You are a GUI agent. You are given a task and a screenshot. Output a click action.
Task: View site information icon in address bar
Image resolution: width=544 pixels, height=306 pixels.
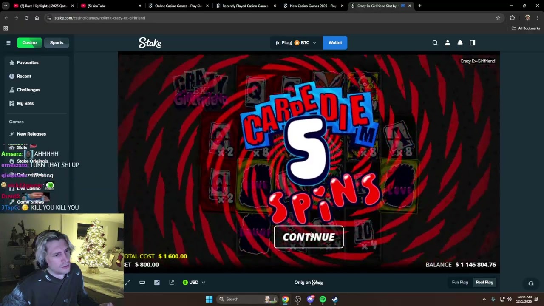[x=49, y=18]
